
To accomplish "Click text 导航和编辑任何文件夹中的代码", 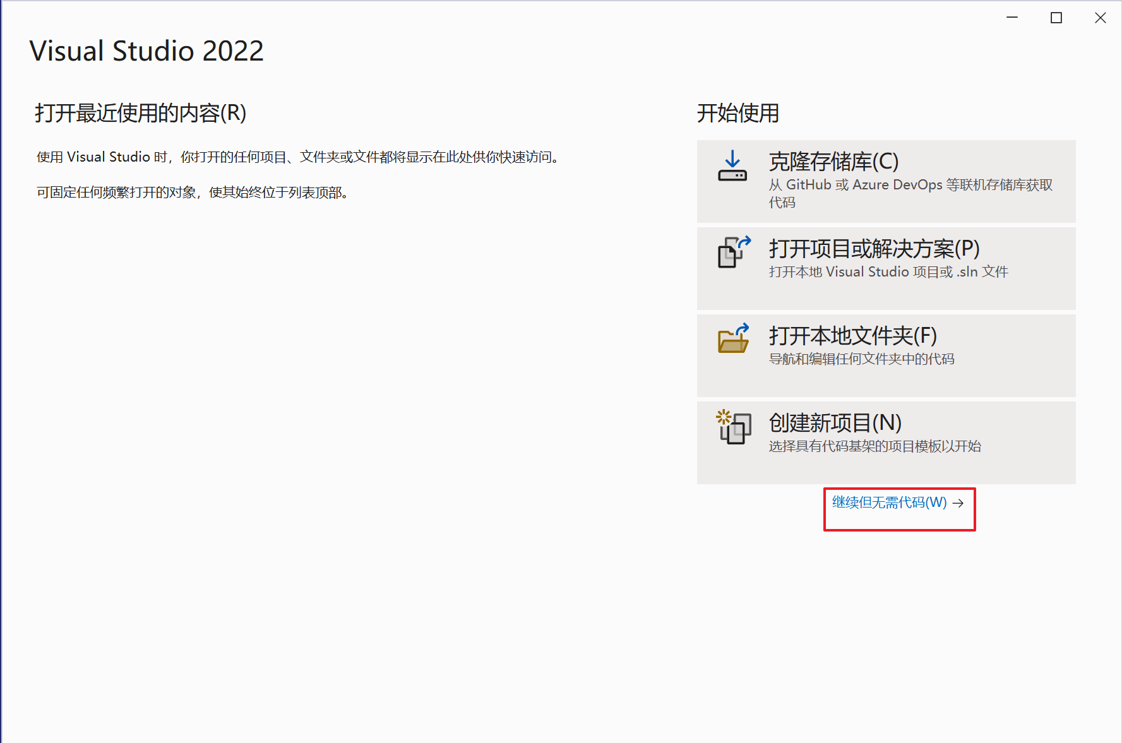I will [x=861, y=359].
